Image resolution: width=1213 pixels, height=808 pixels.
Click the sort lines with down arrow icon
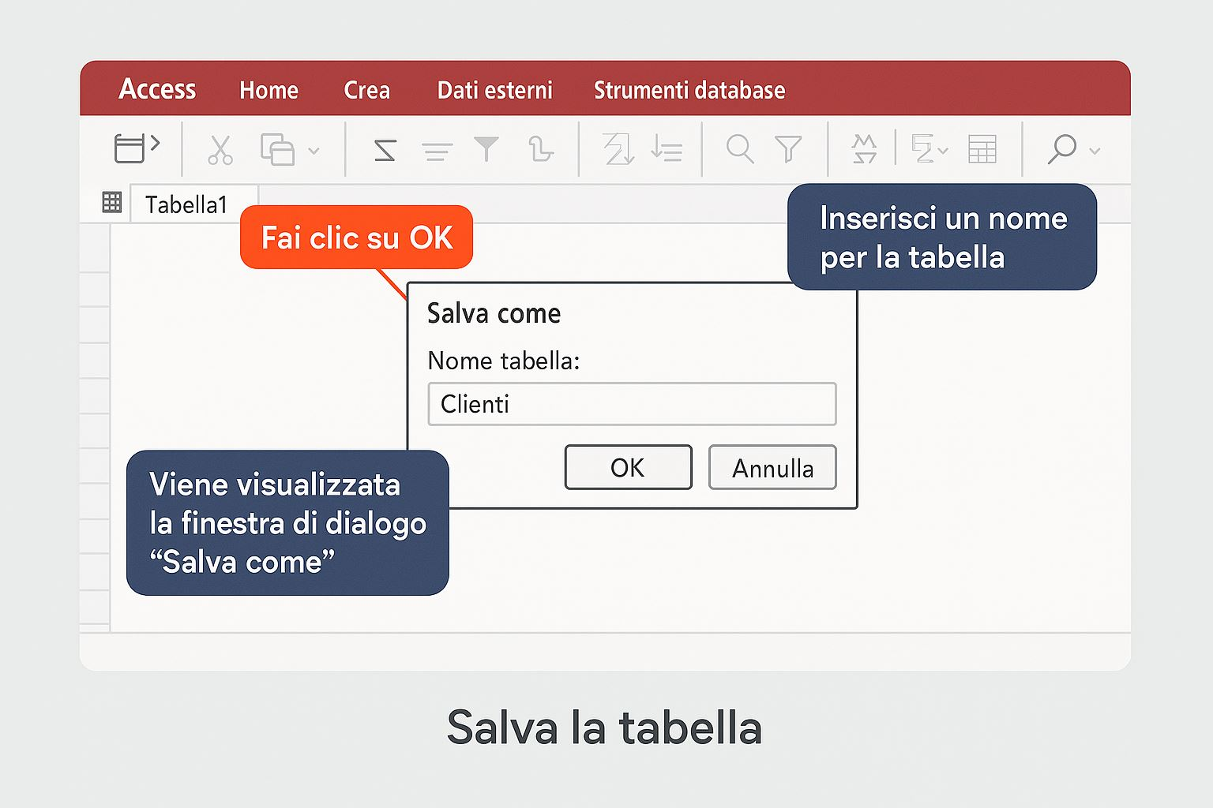(x=667, y=149)
